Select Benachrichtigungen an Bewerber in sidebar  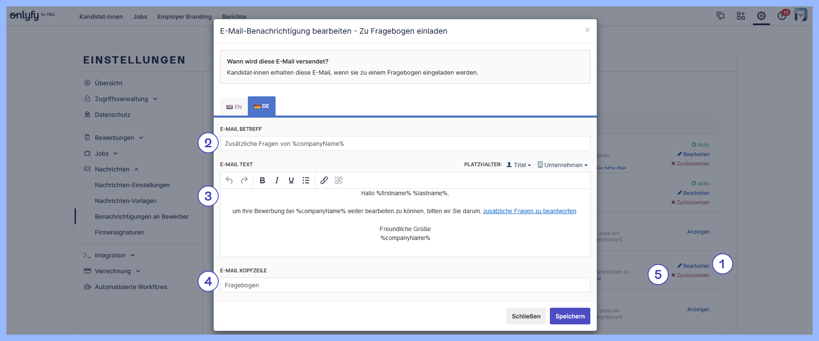[x=142, y=217]
